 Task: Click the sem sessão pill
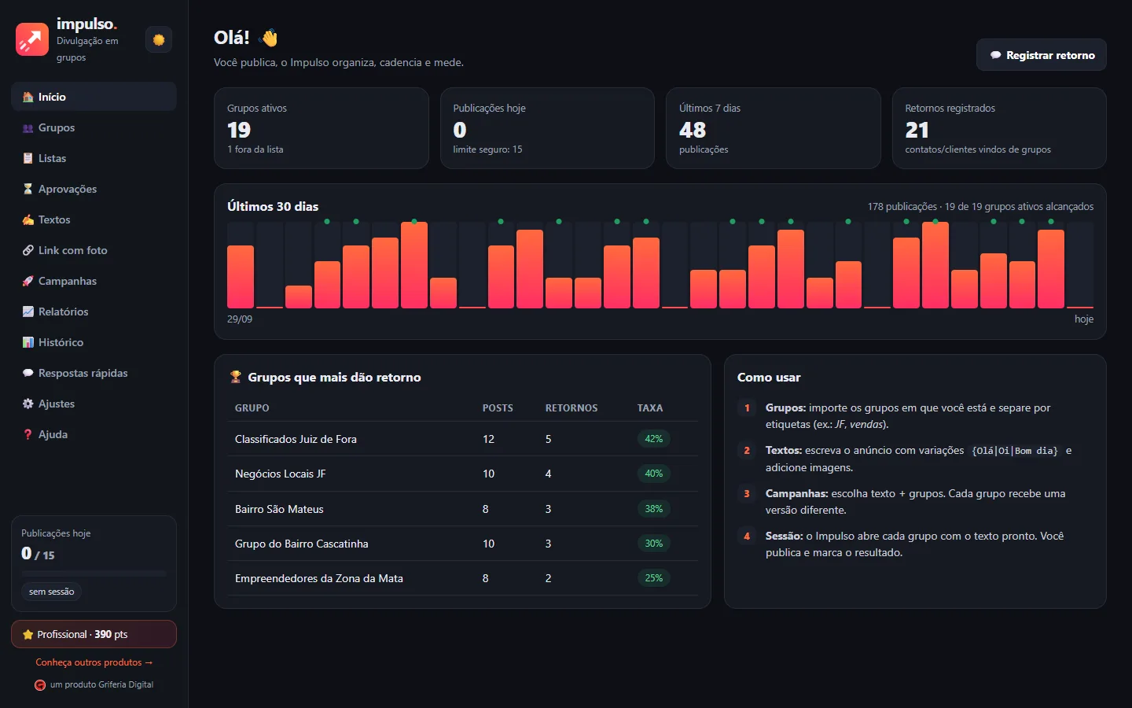coord(51,592)
